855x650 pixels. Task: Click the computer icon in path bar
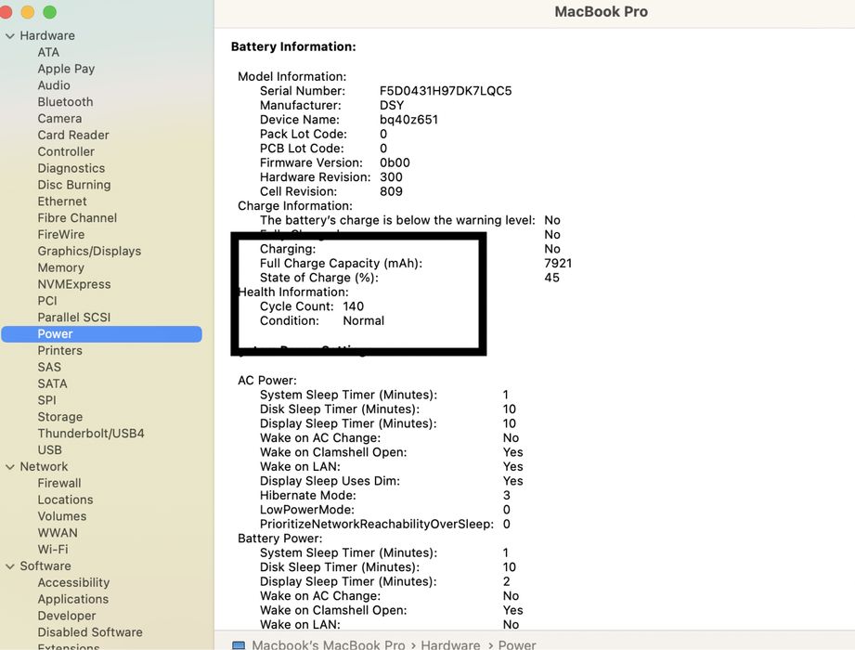pyautogui.click(x=239, y=645)
